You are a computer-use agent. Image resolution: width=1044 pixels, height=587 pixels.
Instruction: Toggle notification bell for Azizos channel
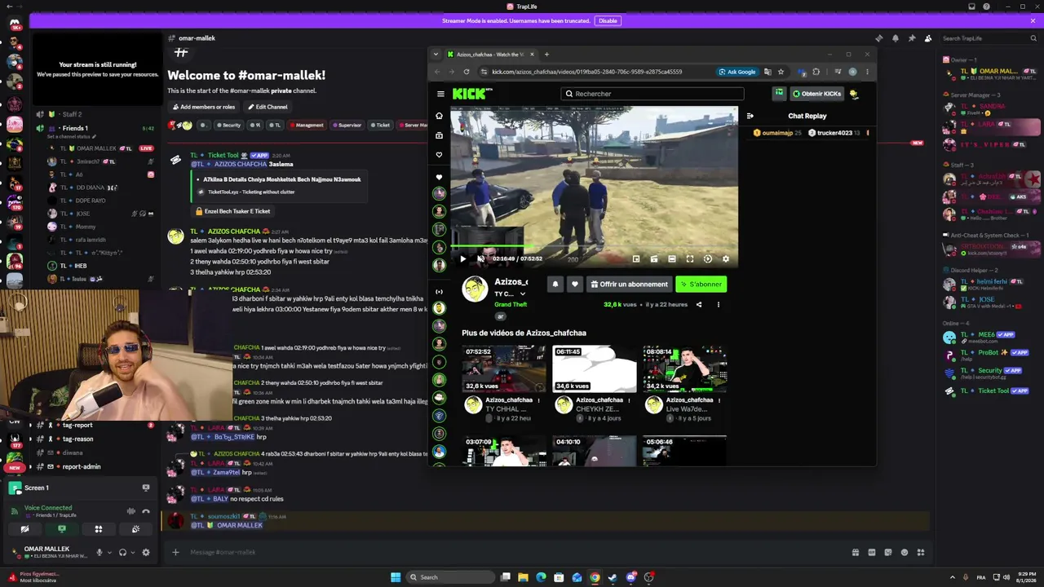(555, 285)
